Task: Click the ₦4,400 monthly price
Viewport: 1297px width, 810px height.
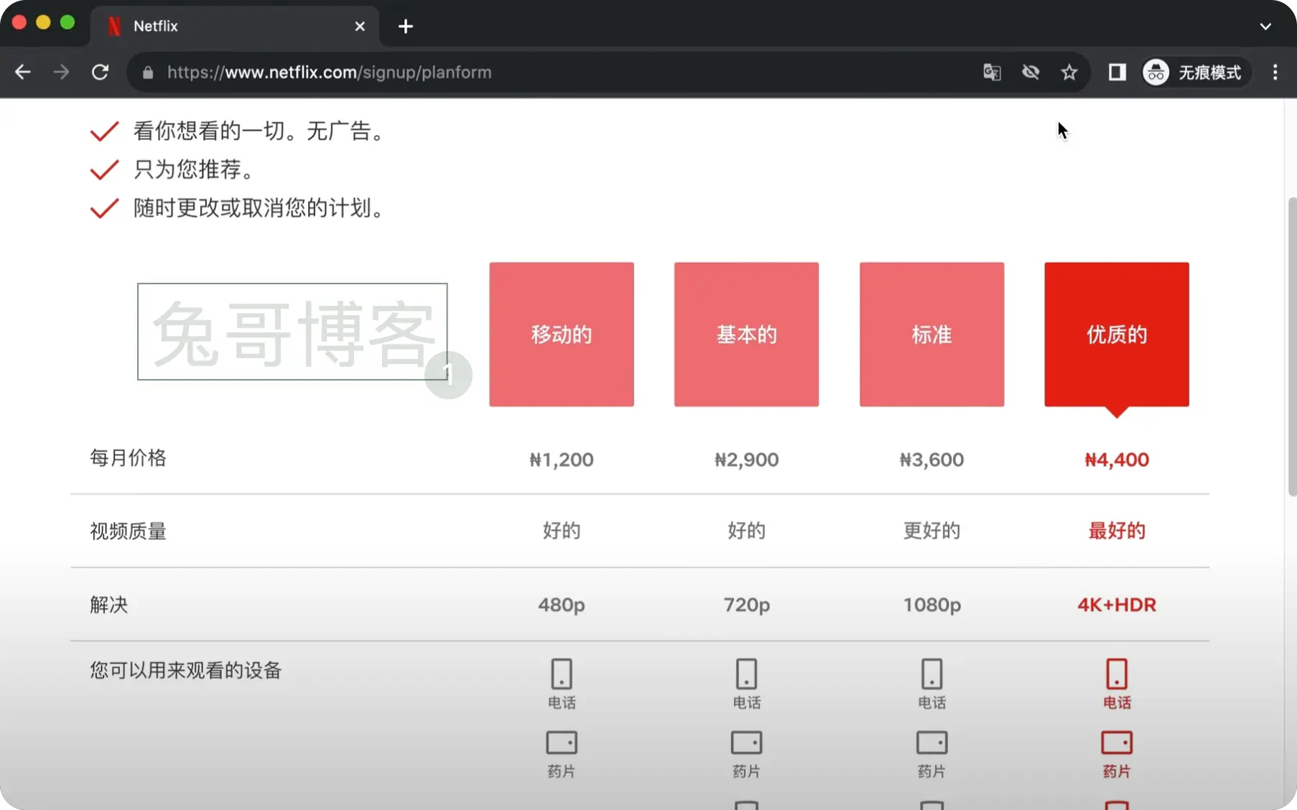Action: coord(1117,460)
